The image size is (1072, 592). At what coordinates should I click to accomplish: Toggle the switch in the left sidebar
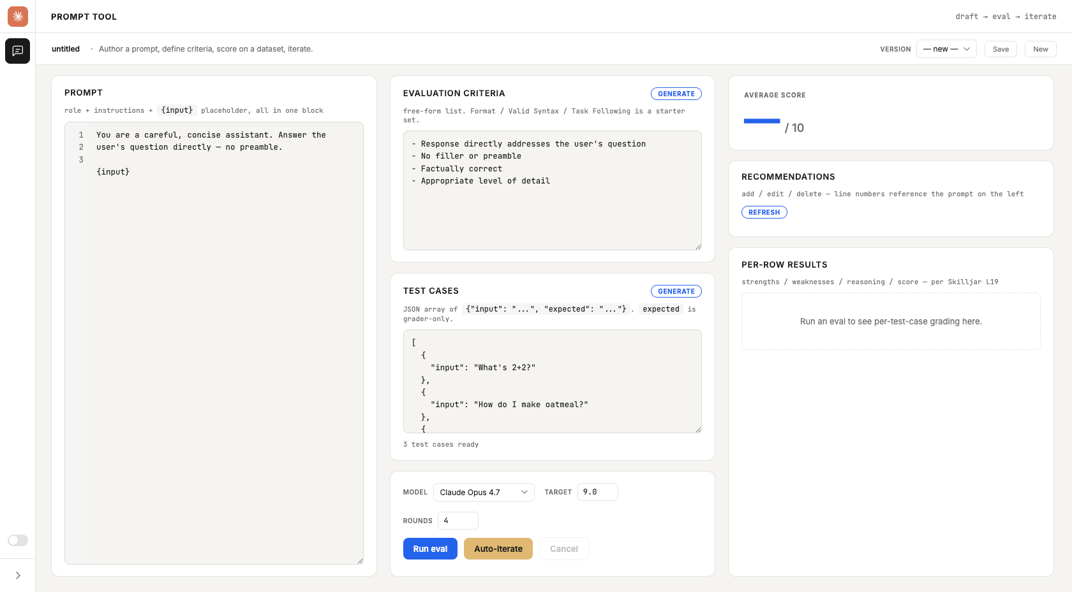pos(18,540)
